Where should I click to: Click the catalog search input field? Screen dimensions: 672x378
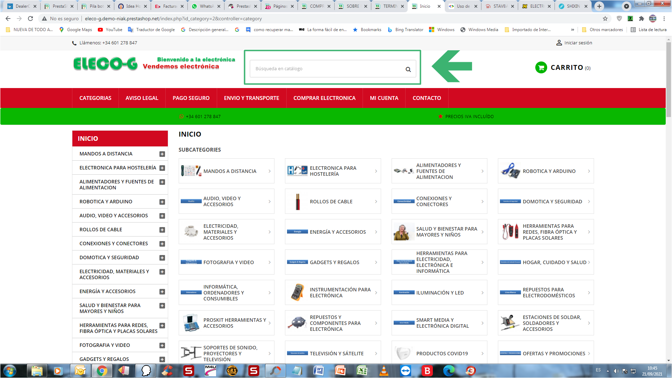[x=327, y=69]
